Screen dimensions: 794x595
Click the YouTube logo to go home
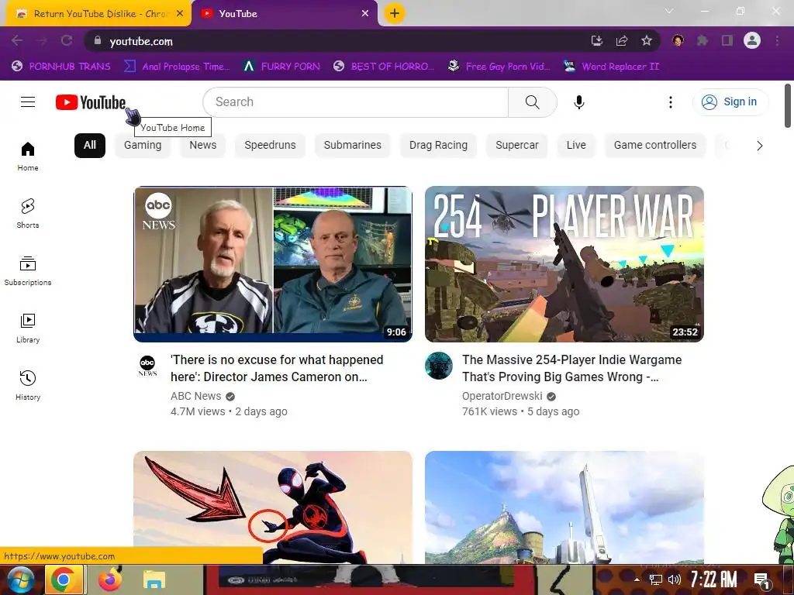coord(91,102)
